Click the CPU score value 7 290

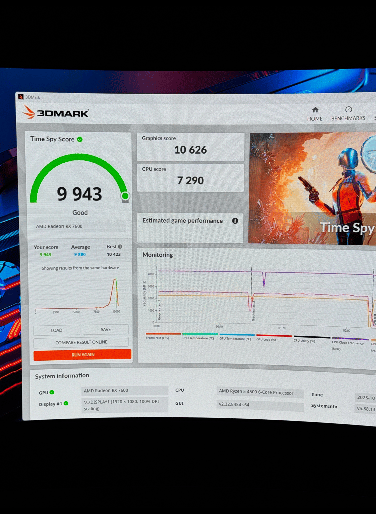[191, 181]
